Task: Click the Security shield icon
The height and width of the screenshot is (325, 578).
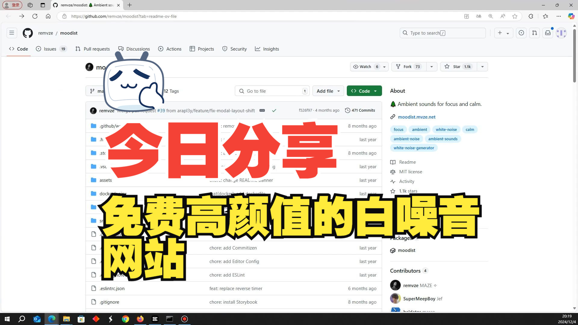Action: point(225,48)
